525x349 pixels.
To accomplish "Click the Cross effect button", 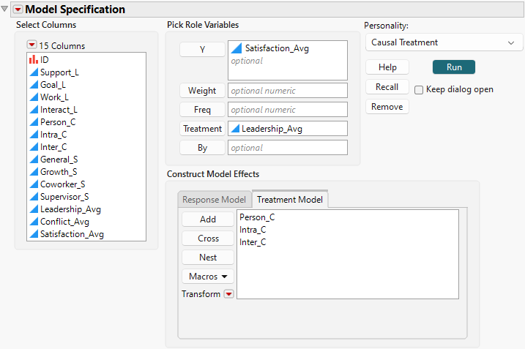I will [208, 239].
